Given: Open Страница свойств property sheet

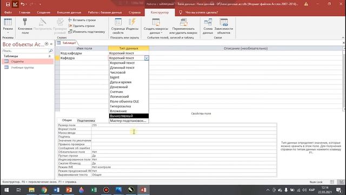Looking at the screenshot, I should coord(118,26).
